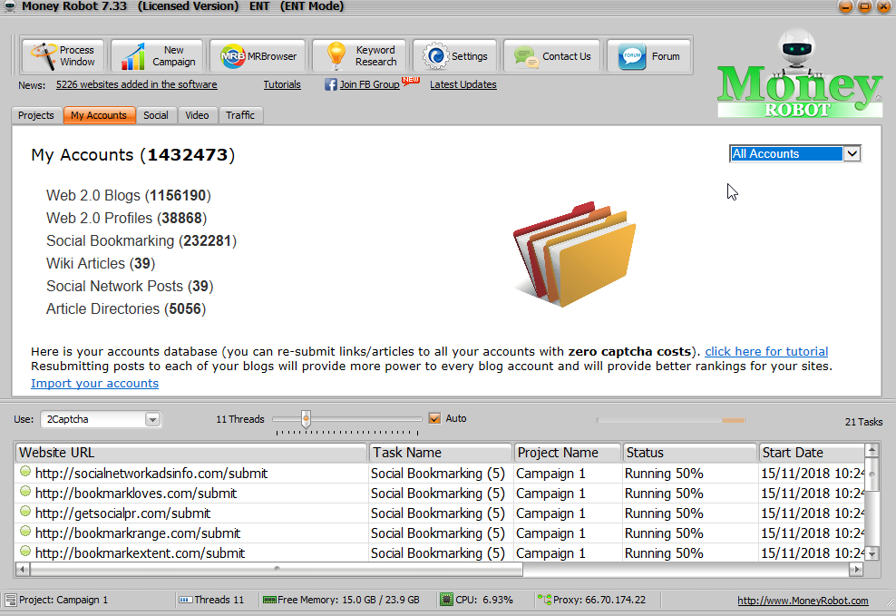896x616 pixels.
Task: Click the Facebook icon beside Join FB Group
Action: 330,84
